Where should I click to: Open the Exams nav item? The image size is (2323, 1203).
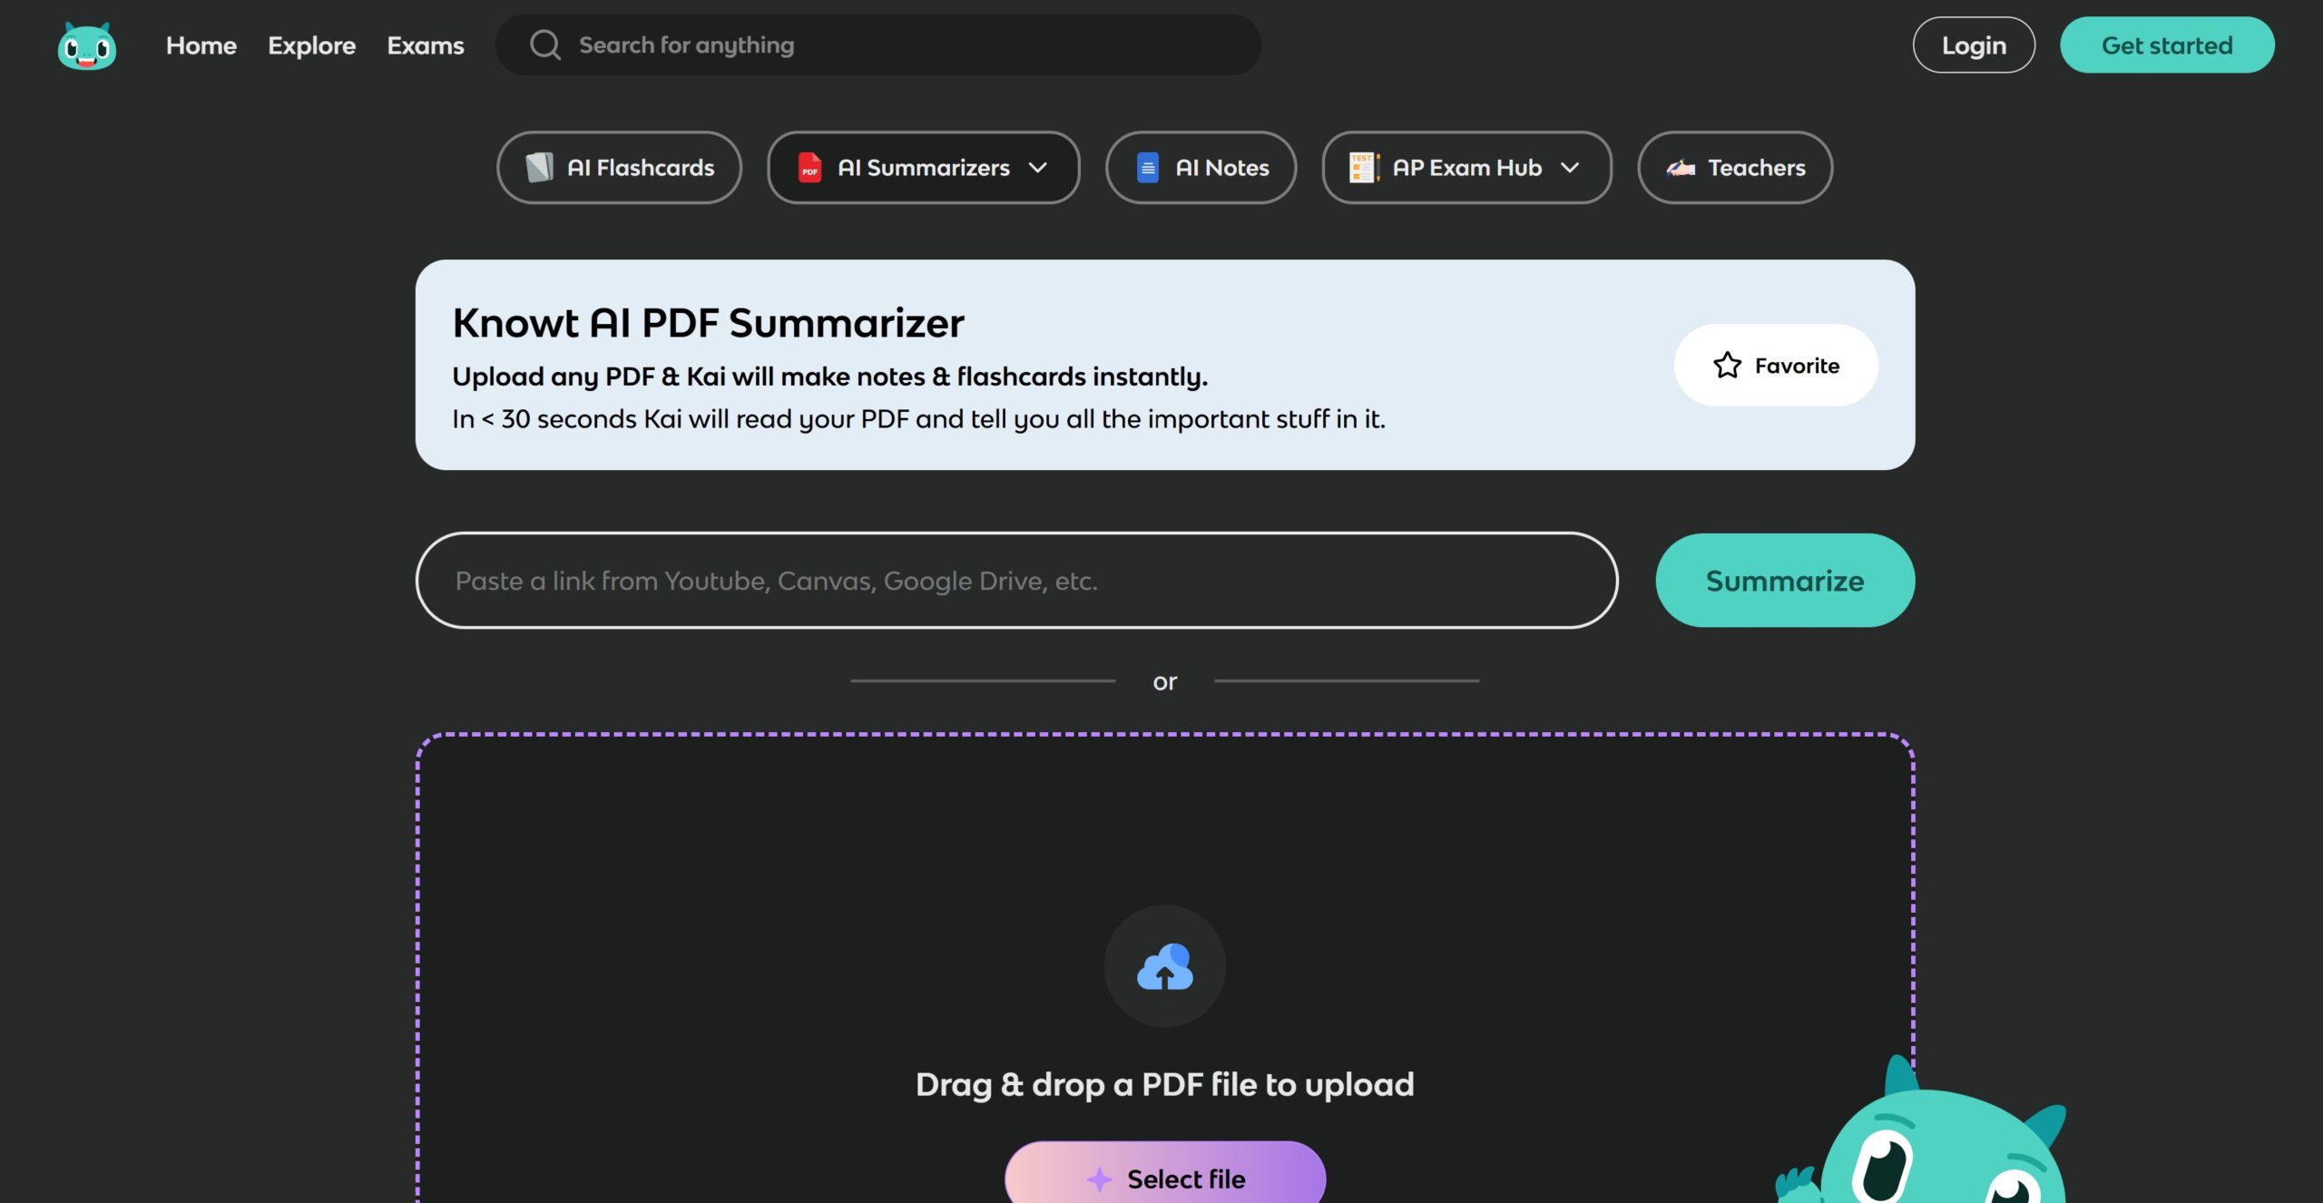[426, 45]
